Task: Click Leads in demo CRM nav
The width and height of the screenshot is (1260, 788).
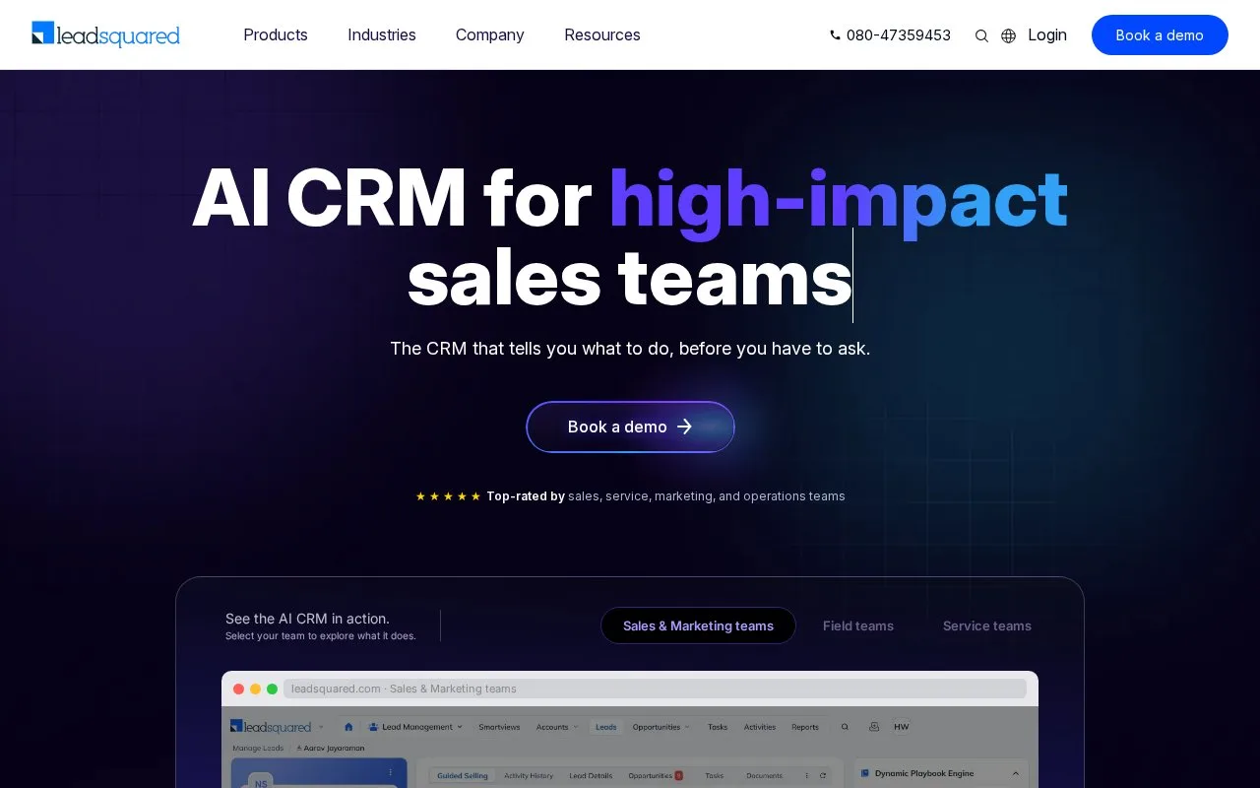Action: 606,727
